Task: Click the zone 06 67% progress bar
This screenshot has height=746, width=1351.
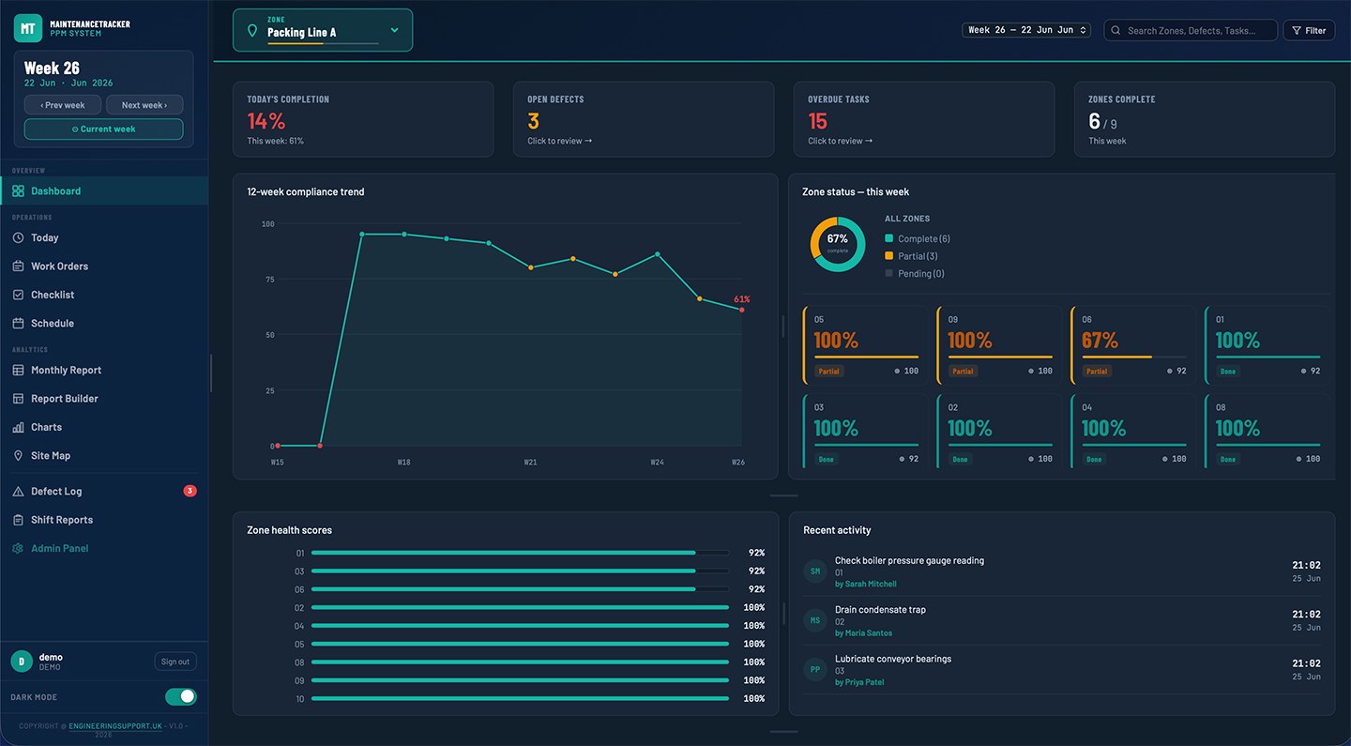Action: (1134, 358)
